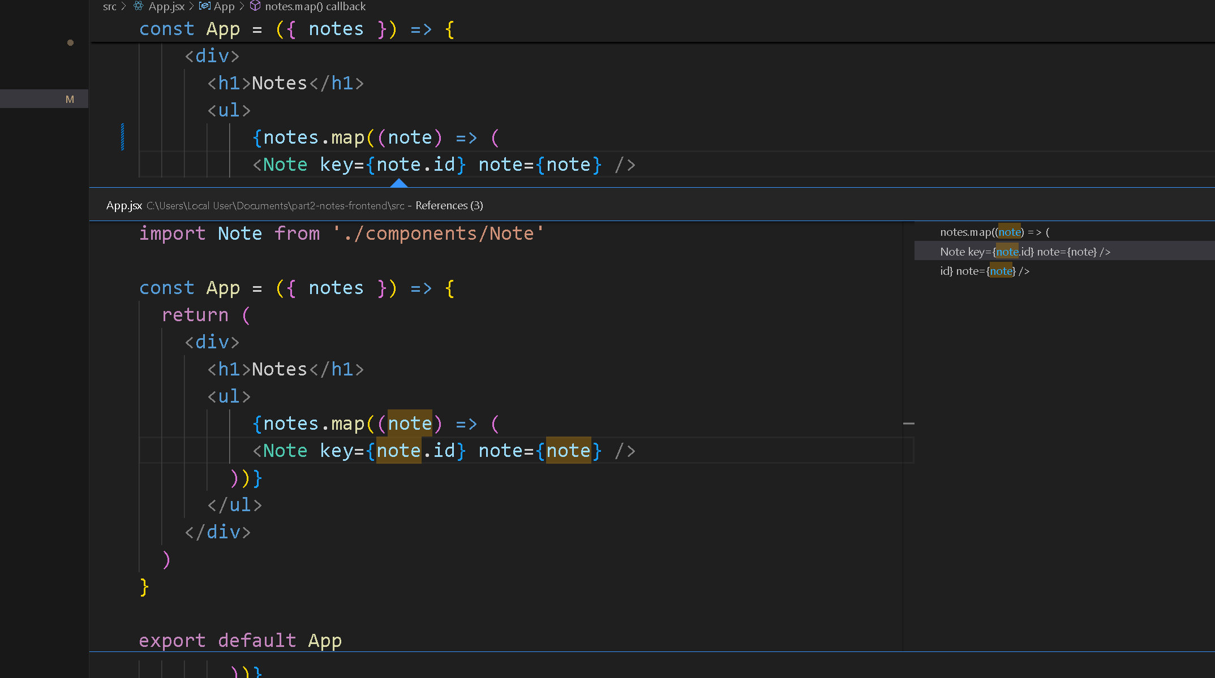Click the overview ruler dash marker in peek
This screenshot has width=1215, height=678.
click(909, 423)
